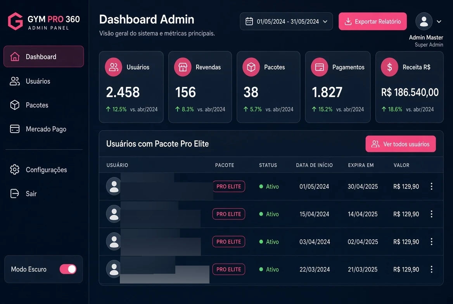The width and height of the screenshot is (453, 304).
Task: Click the Revendas storefront icon
Action: [183, 67]
